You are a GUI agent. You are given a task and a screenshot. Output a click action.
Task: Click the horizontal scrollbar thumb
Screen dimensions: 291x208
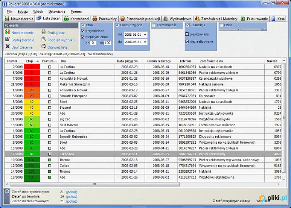[95, 184]
